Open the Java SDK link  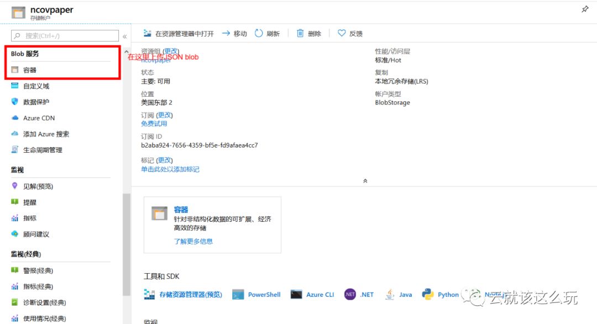[406, 295]
